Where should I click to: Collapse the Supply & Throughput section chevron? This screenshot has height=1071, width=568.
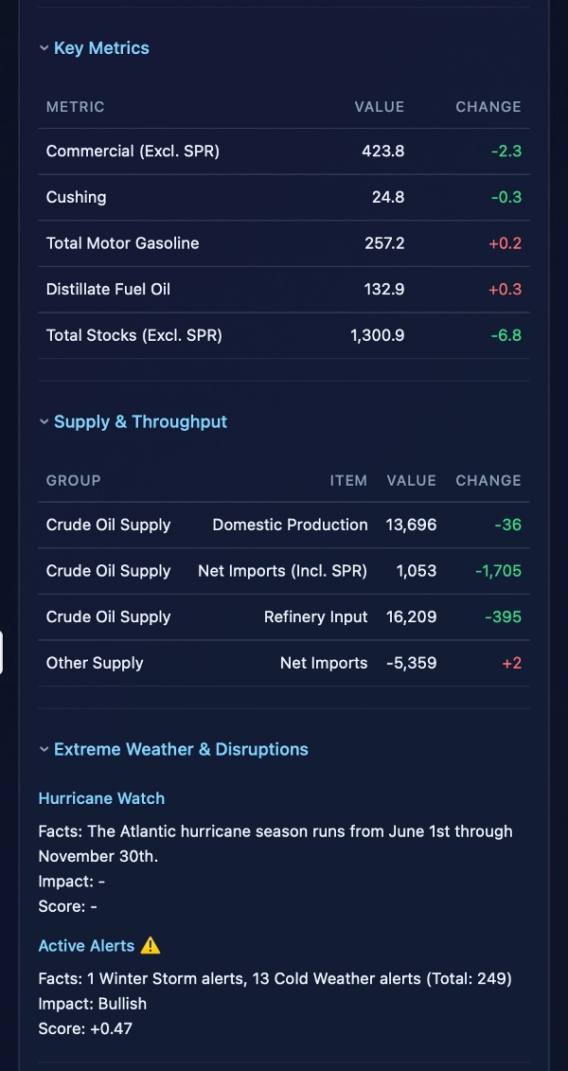coord(44,421)
